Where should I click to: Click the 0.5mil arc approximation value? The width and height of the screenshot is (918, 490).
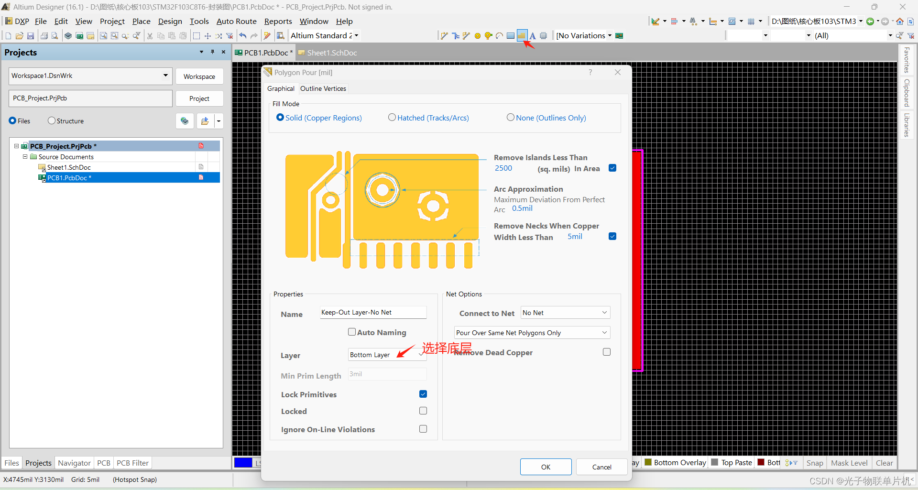coord(522,208)
